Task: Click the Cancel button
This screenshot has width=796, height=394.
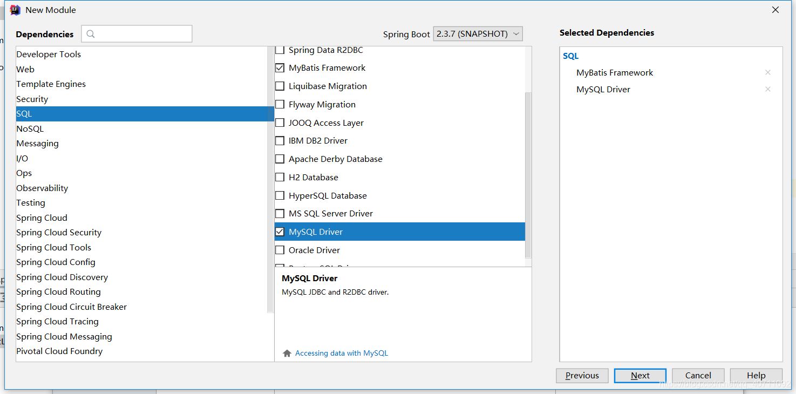Action: [698, 376]
